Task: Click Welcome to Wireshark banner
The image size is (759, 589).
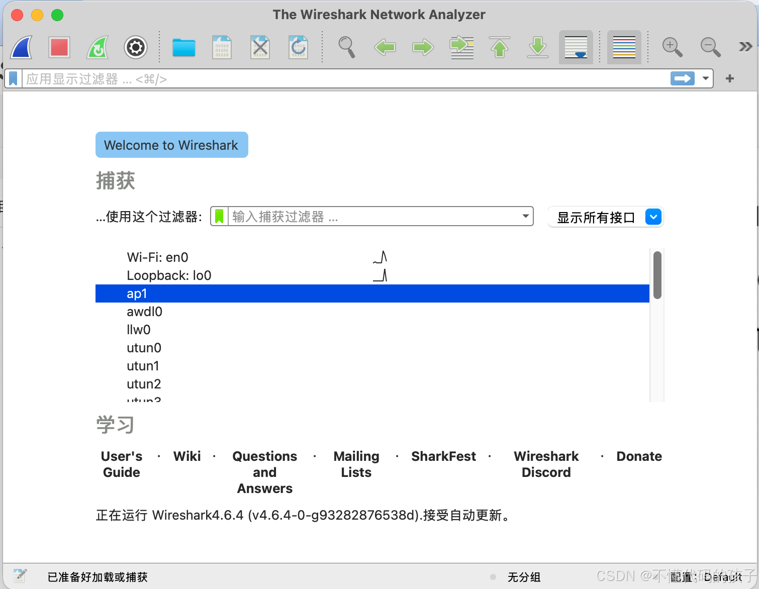Action: tap(171, 145)
